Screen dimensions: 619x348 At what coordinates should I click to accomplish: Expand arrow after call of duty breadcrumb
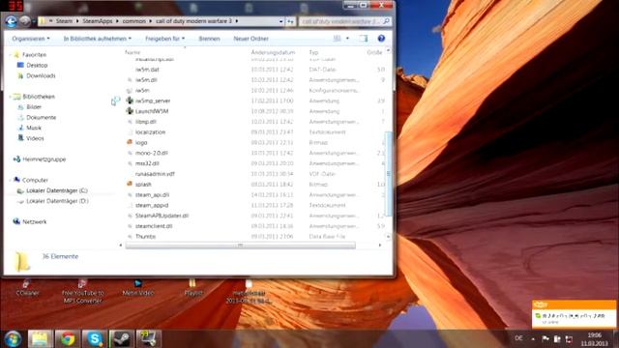[x=237, y=21]
